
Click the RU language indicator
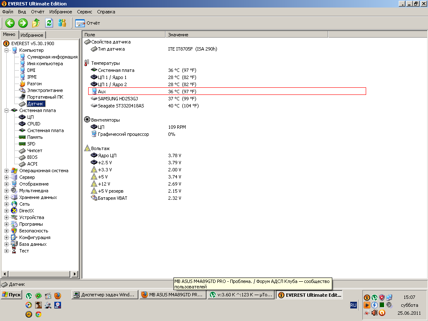[353, 305]
